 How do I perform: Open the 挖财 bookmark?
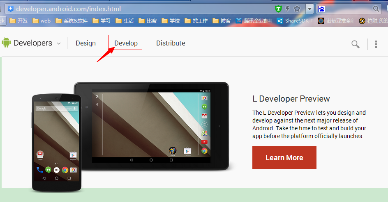373,21
